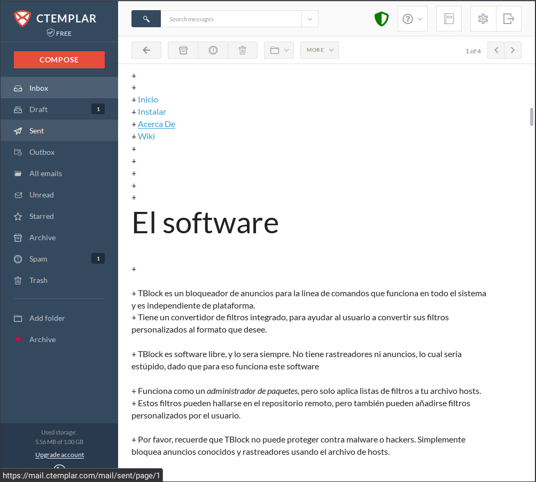Expand the MORE actions dropdown

(319, 50)
